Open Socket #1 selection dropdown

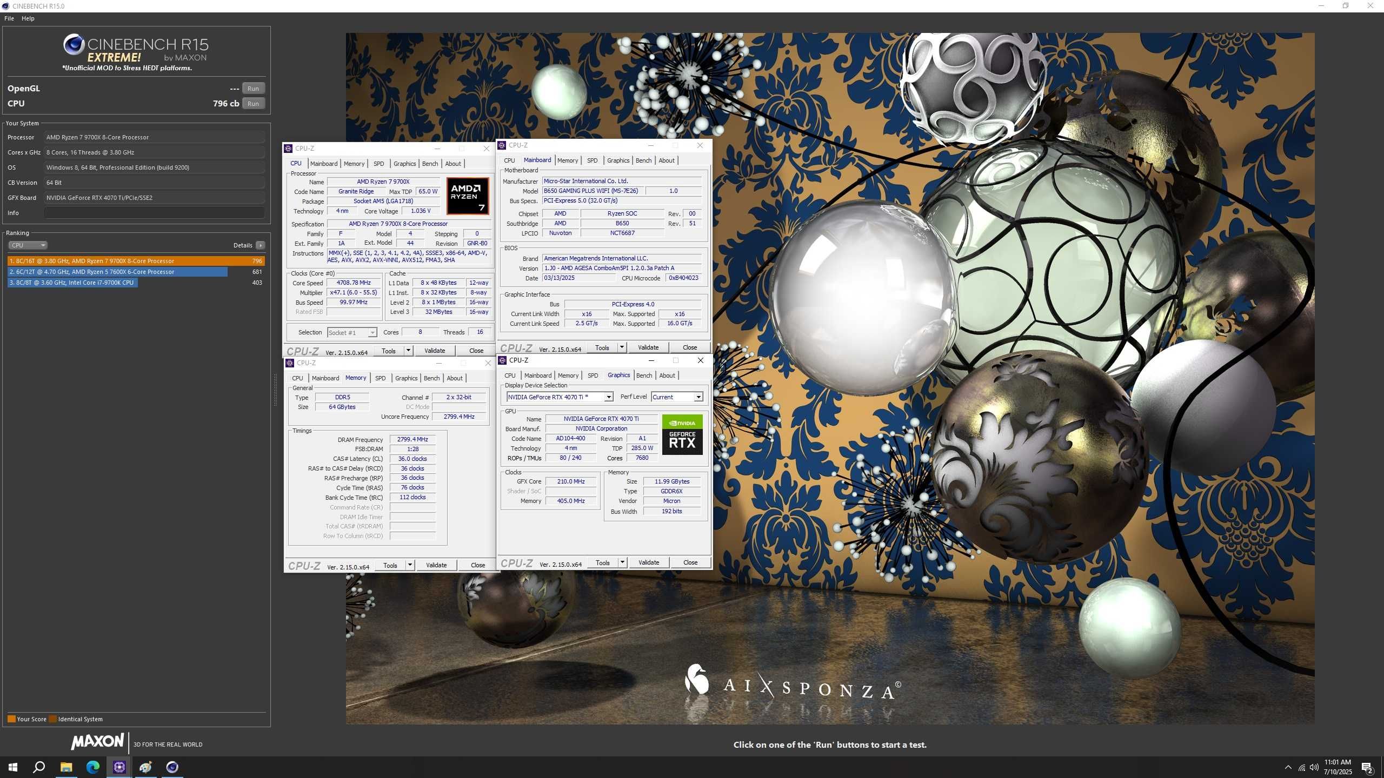(x=352, y=333)
